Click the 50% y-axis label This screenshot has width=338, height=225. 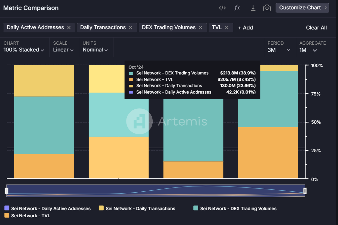tap(316, 122)
